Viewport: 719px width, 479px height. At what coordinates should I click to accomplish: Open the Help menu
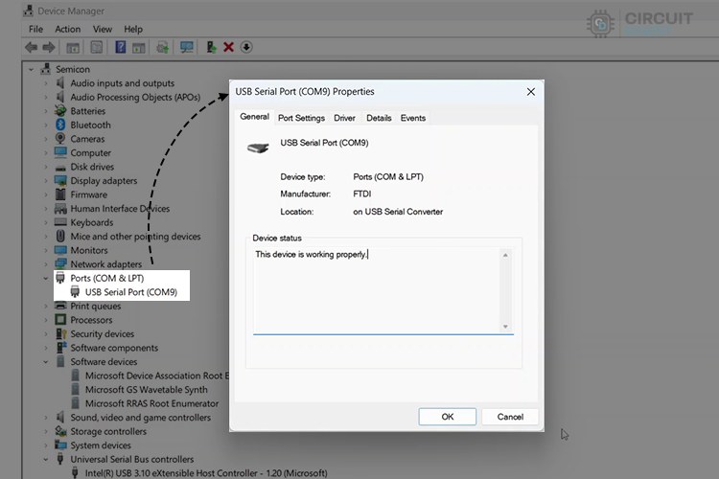133,29
